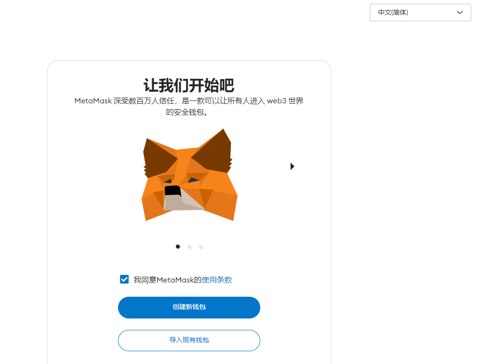Select the first carousel indicator dot

(x=178, y=246)
